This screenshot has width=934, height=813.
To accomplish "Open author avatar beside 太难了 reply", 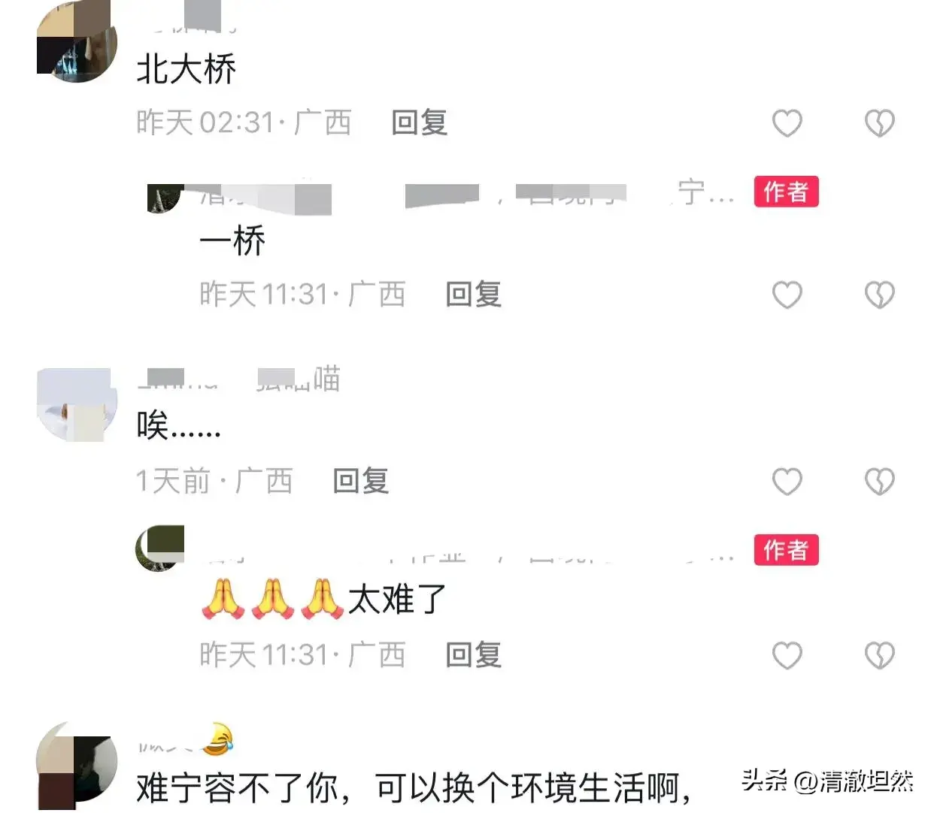I will (159, 549).
